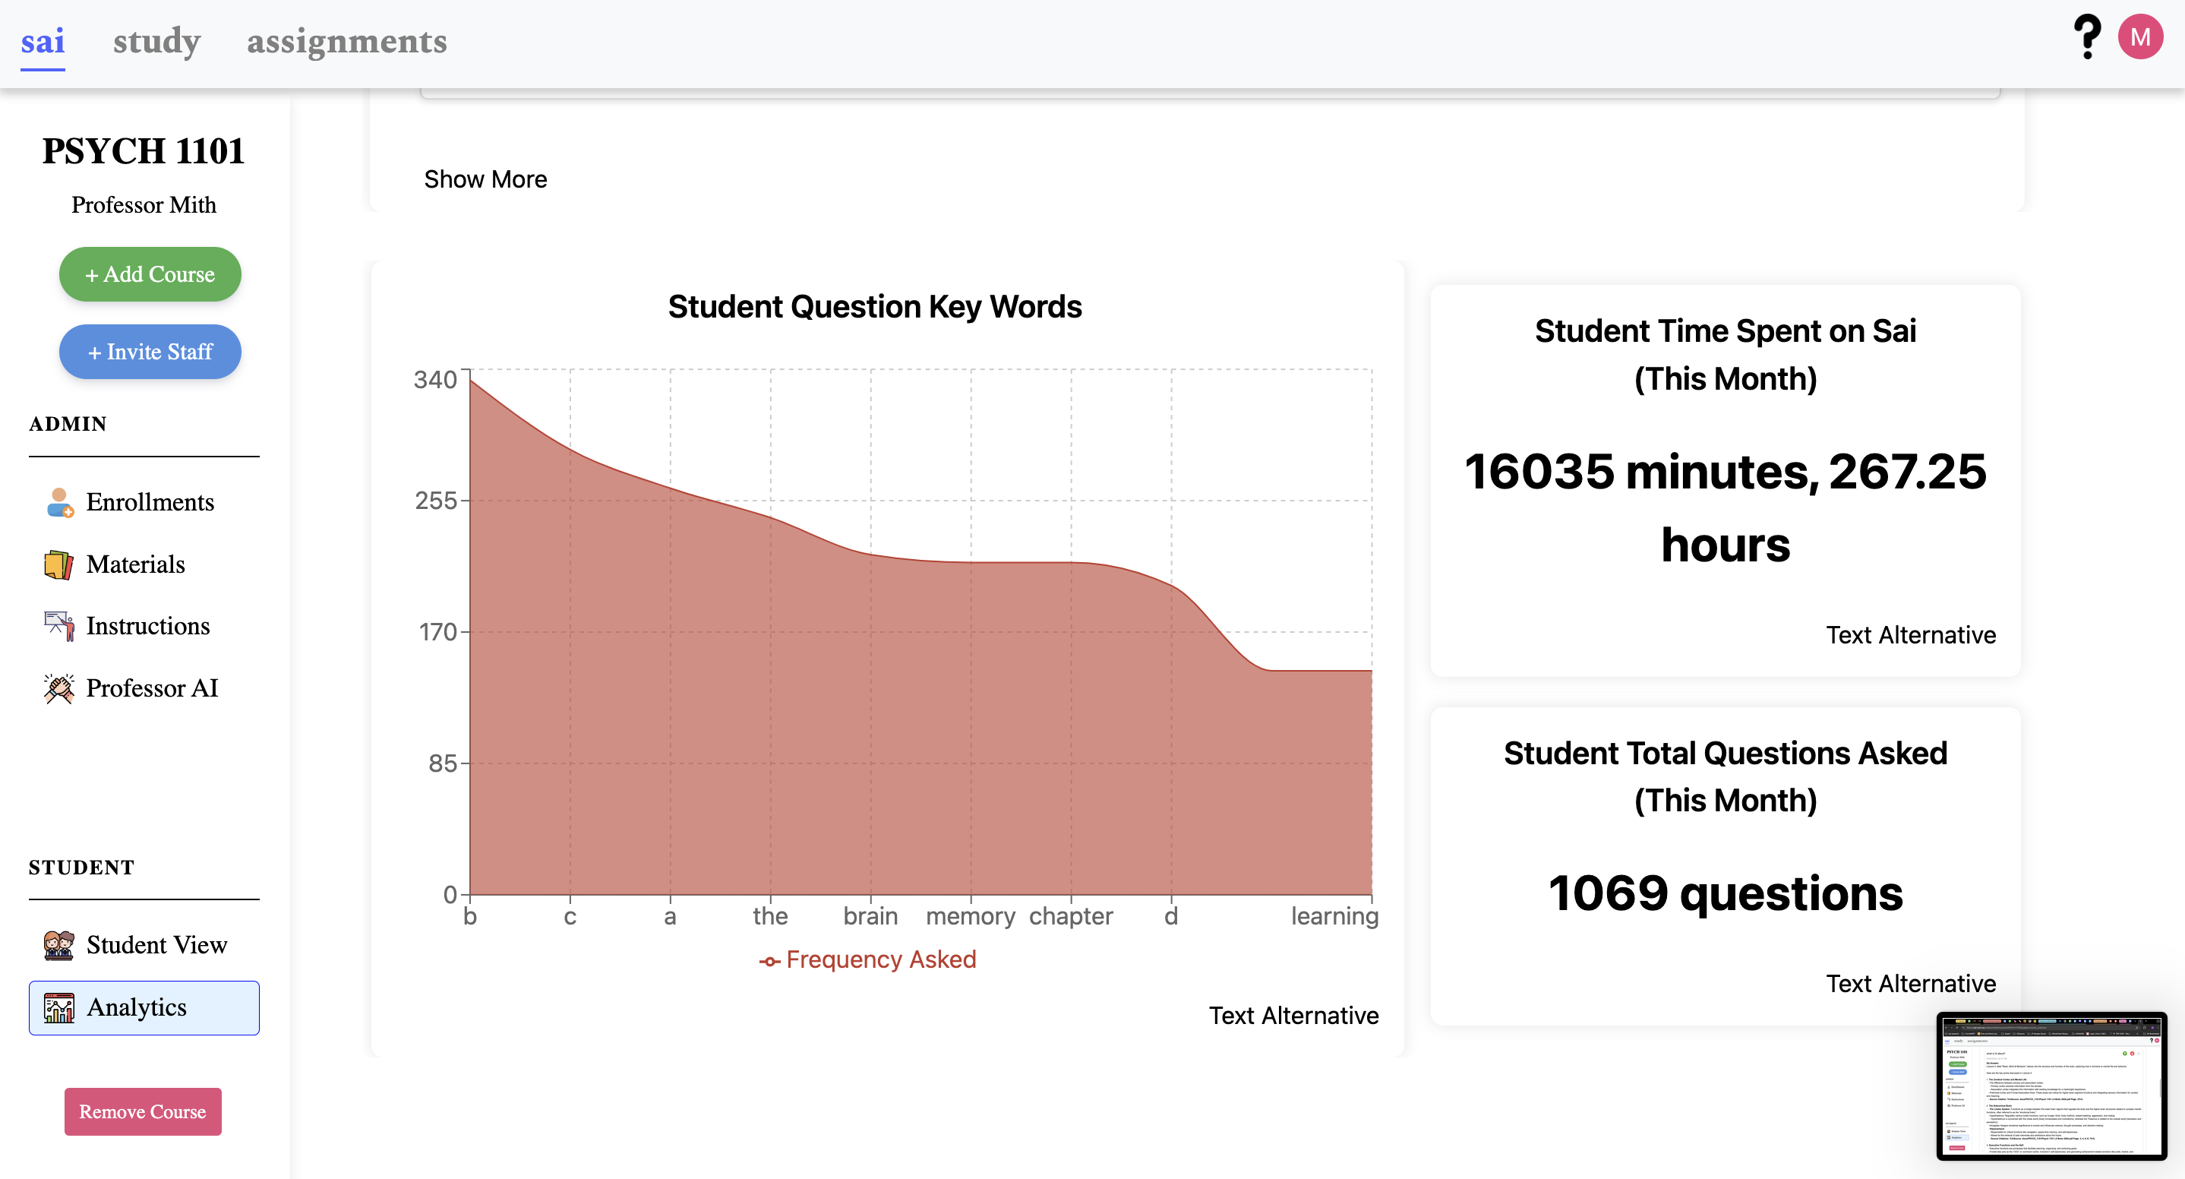Image resolution: width=2185 pixels, height=1179 pixels.
Task: Open user profile avatar M
Action: click(2139, 37)
